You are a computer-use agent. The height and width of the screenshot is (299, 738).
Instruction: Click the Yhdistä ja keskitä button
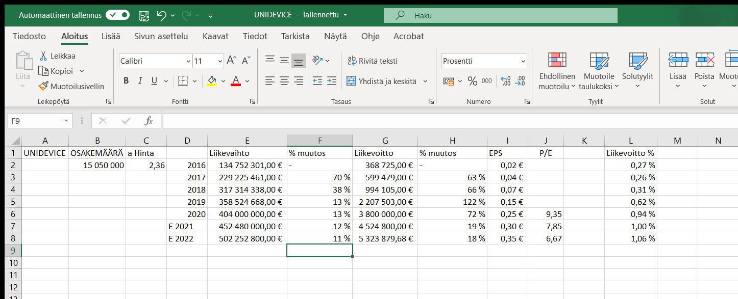(x=382, y=81)
